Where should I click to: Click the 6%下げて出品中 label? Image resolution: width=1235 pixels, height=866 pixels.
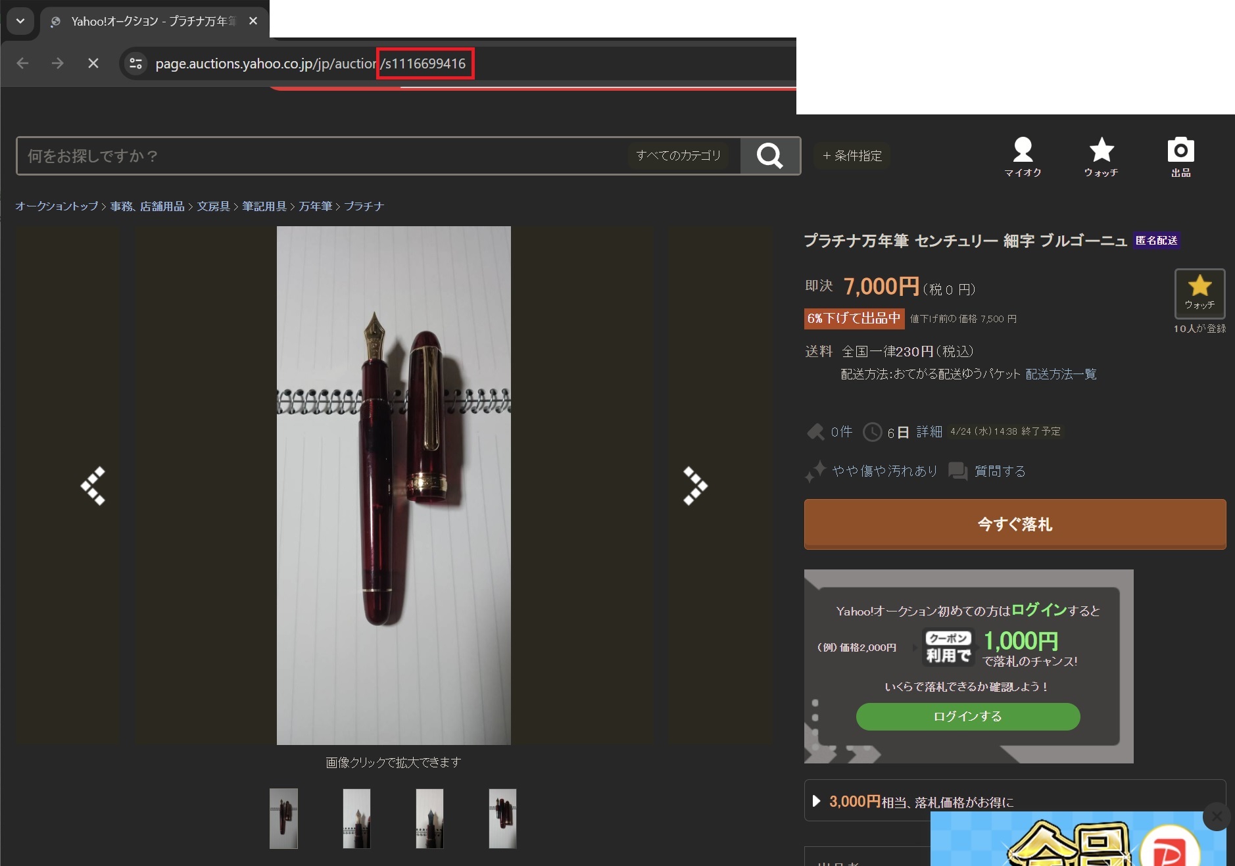[x=854, y=318]
